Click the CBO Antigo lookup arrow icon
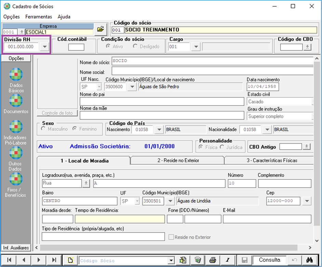This screenshot has width=322, height=267. [x=307, y=147]
